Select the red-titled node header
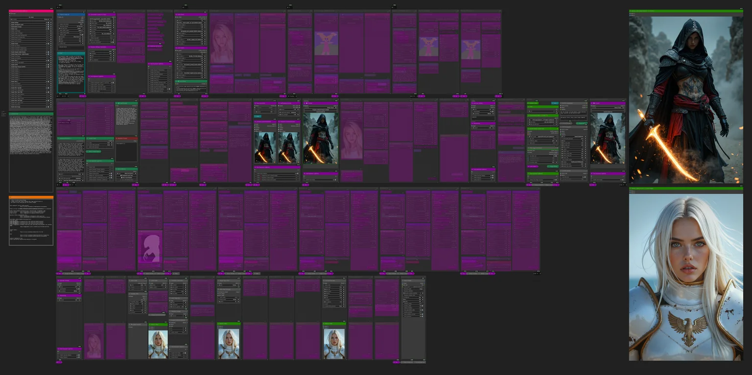The image size is (752, 375). click(127, 139)
